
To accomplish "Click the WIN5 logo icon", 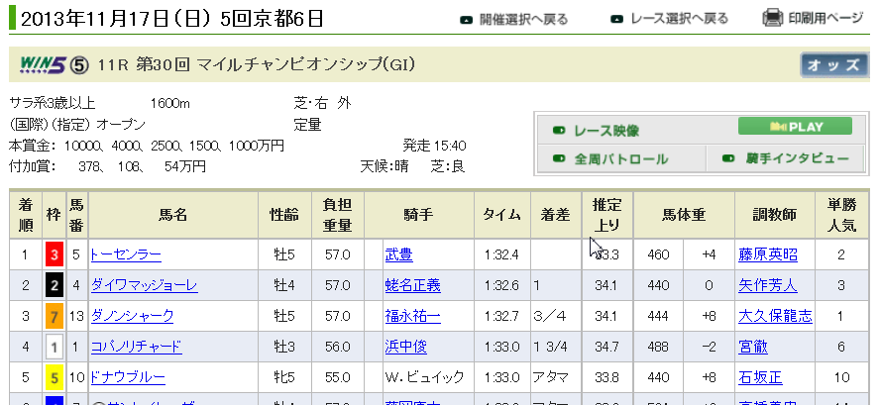I will (x=43, y=65).
